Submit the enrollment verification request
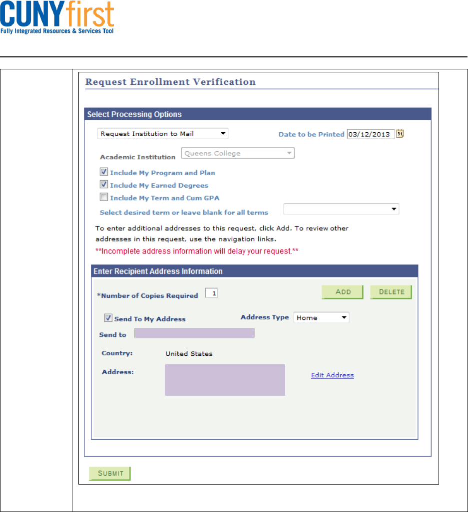This screenshot has width=468, height=512. pyautogui.click(x=110, y=474)
